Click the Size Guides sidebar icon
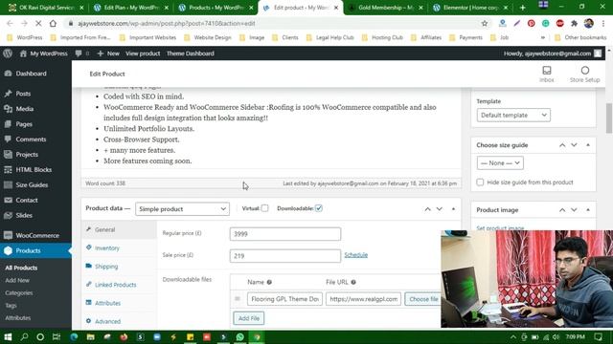This screenshot has width=613, height=344. 9,184
